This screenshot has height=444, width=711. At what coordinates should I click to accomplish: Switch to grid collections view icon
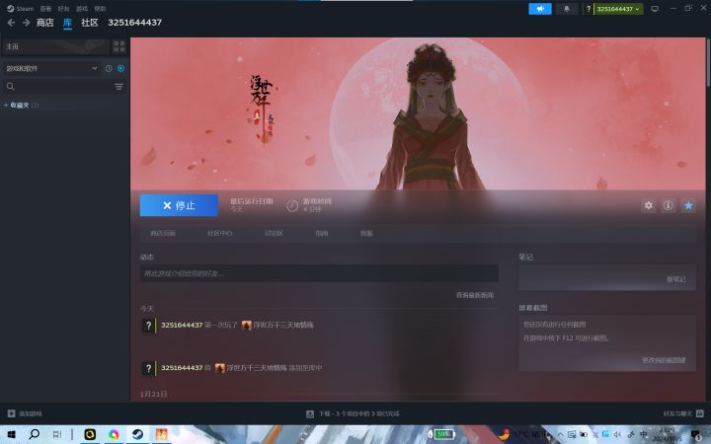click(119, 46)
